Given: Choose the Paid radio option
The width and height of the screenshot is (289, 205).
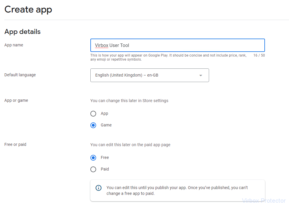Looking at the screenshot, I should point(93,169).
